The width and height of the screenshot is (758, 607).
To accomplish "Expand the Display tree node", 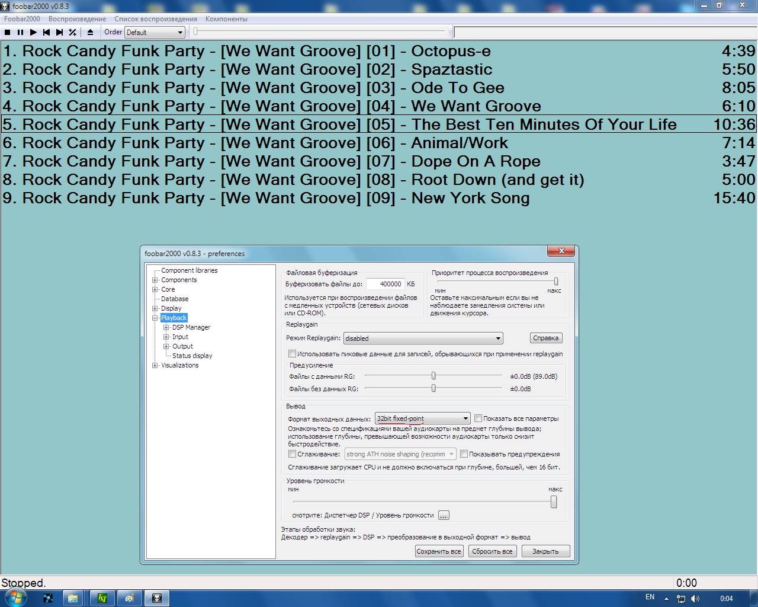I will (155, 308).
